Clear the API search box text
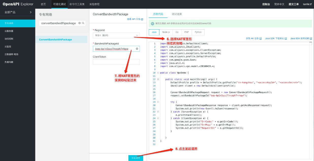This screenshot has width=314, height=161. pyautogui.click(x=79, y=23)
